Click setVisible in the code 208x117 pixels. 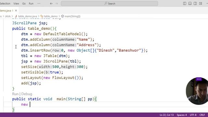click(x=32, y=72)
